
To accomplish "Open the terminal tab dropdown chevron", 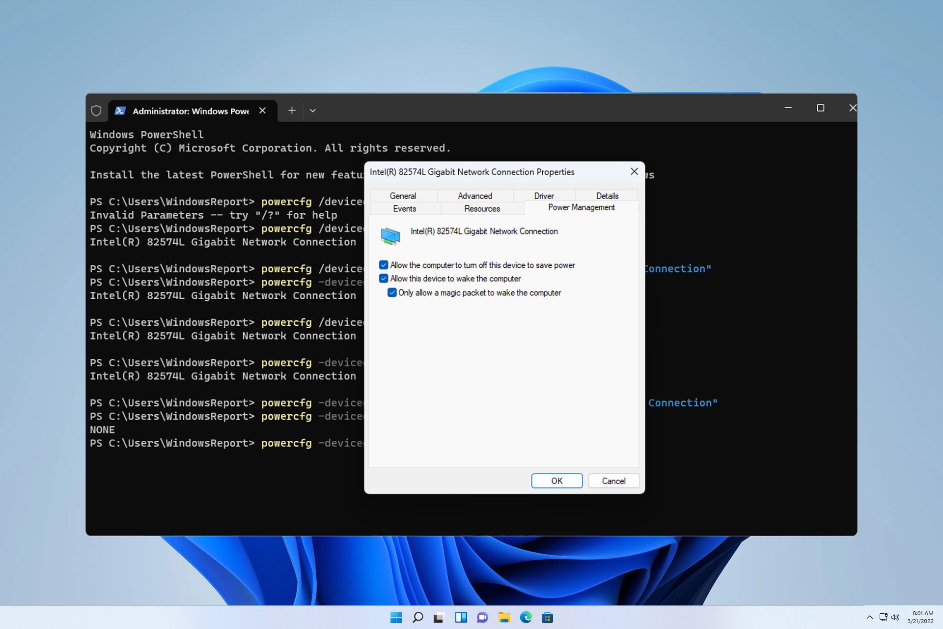I will point(313,111).
